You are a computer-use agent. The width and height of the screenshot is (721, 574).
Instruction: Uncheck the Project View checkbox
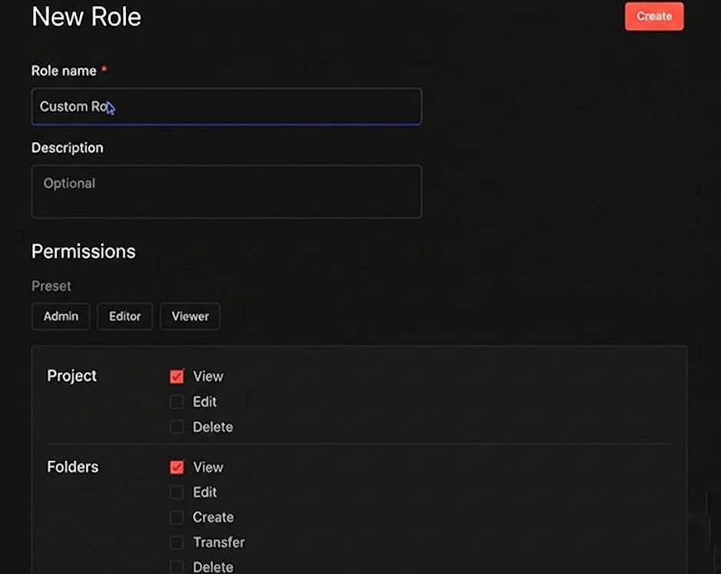coord(177,377)
